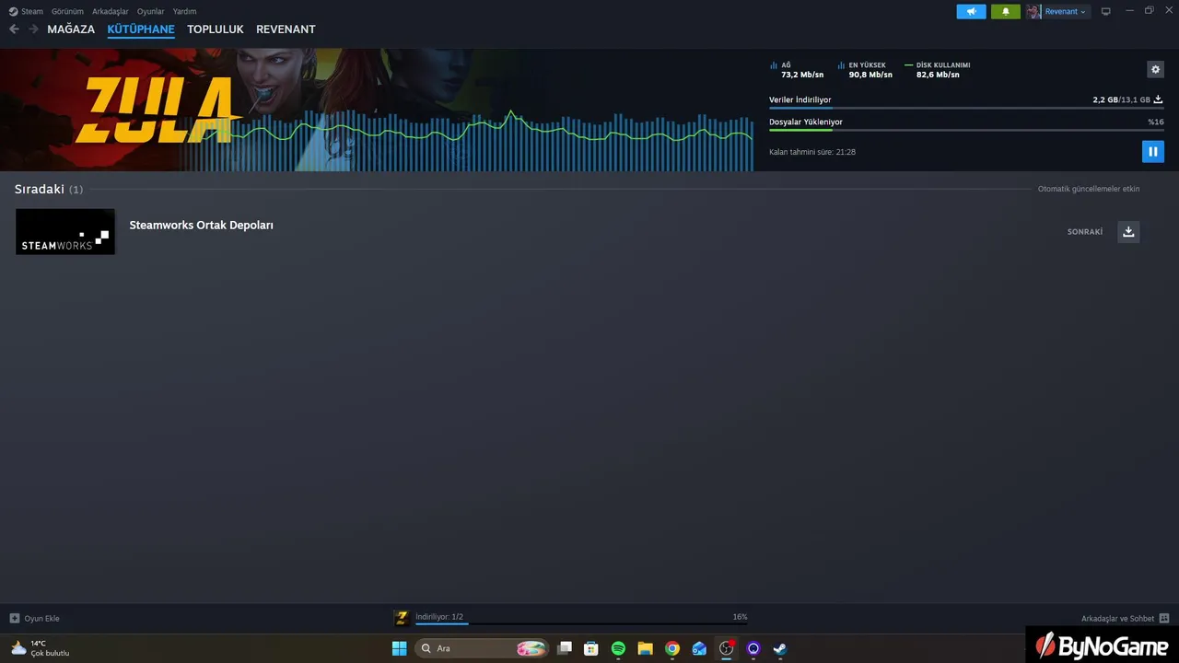
Task: Click the SONRAKİ label in the queue row
Action: (1085, 232)
